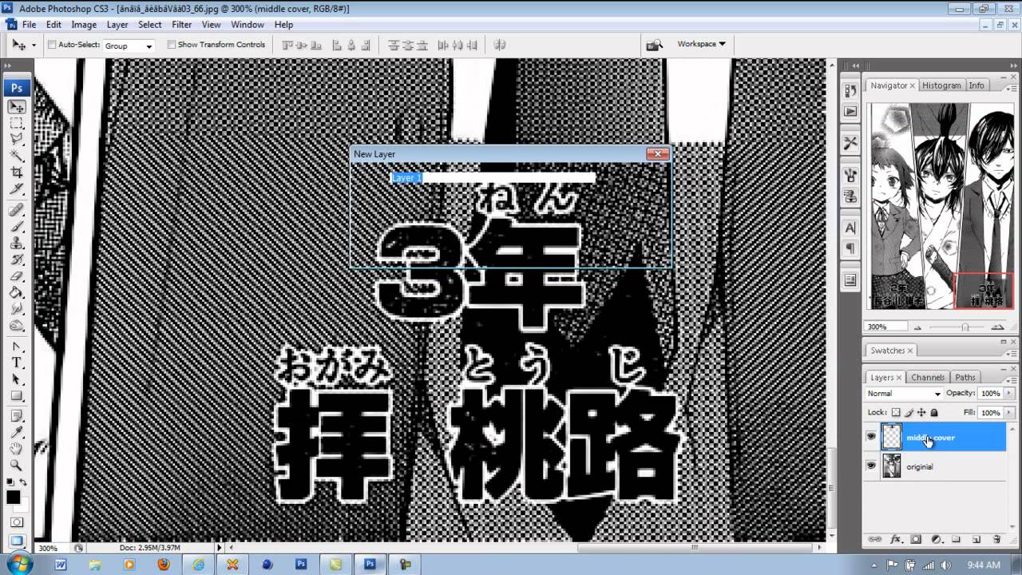This screenshot has height=575, width=1022.
Task: Open the Image menu
Action: (84, 25)
